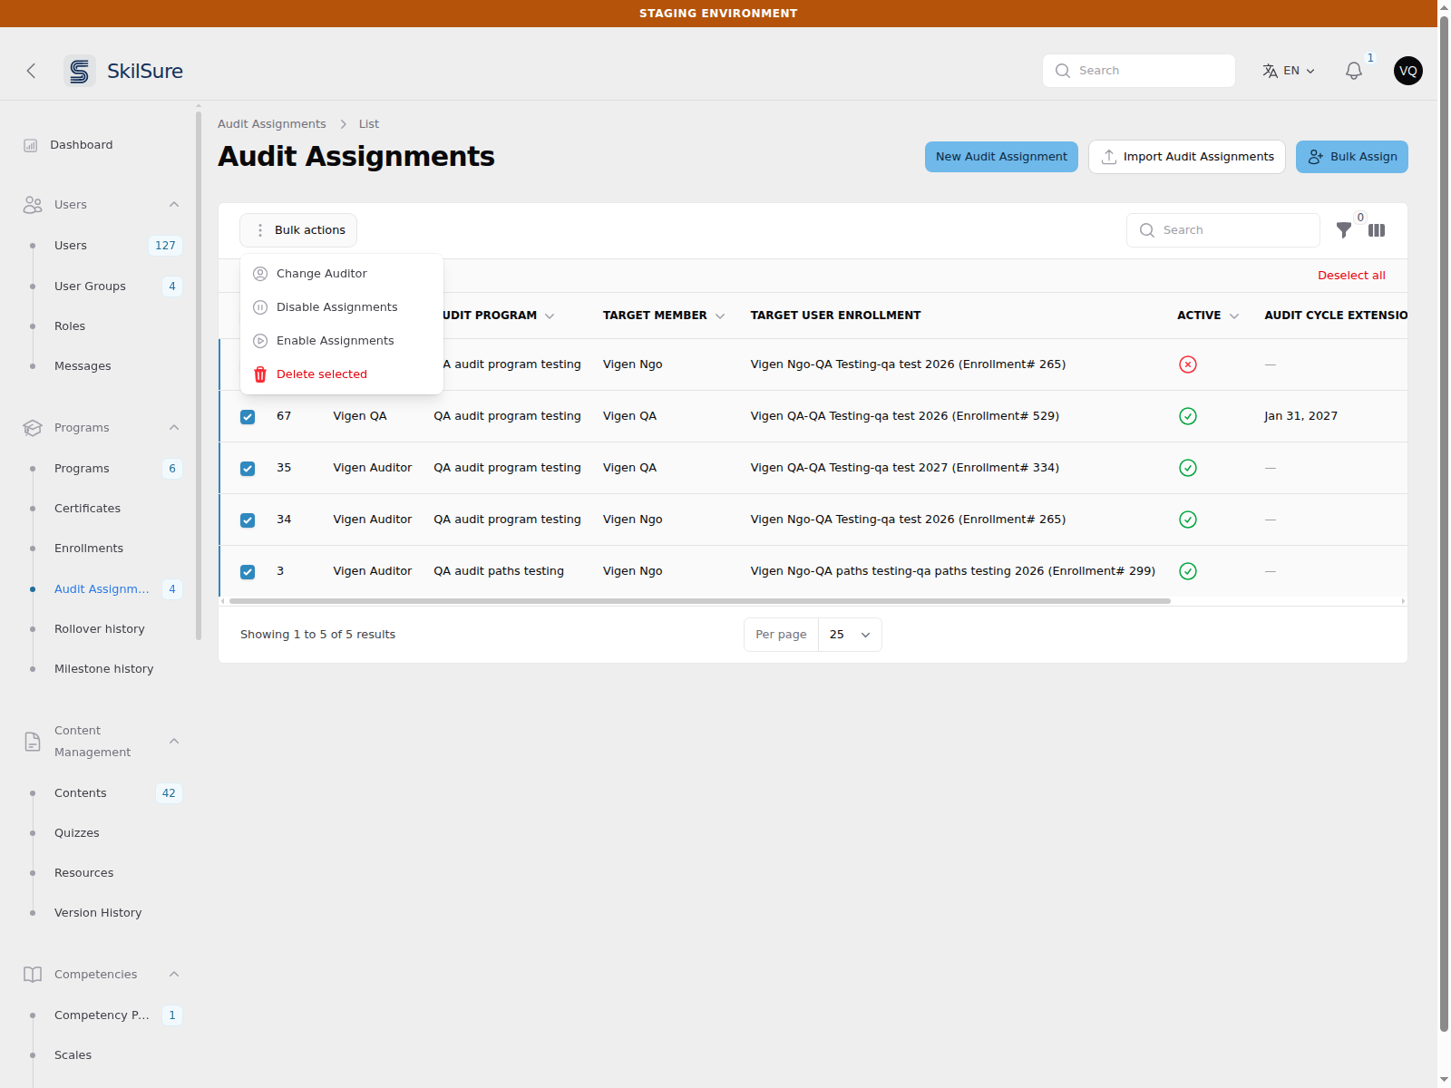Screen dimensions: 1451x1088
Task: Click the Bulk Assign button
Action: [1351, 157]
